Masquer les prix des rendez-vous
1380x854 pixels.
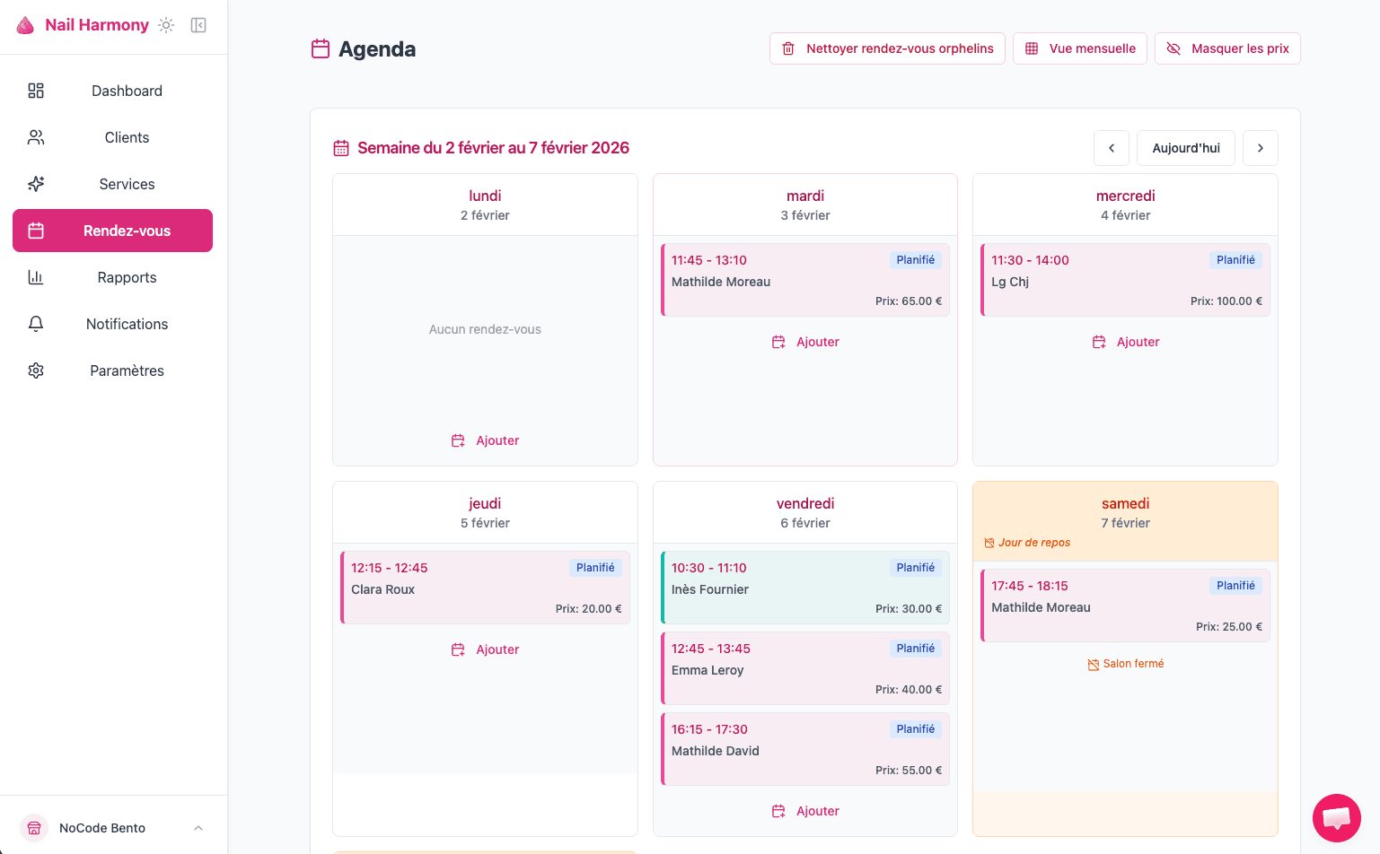tap(1227, 48)
